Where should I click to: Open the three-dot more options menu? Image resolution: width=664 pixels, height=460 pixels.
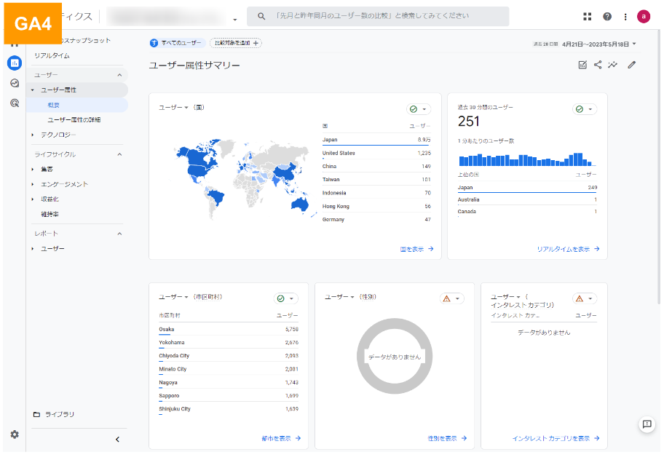point(625,17)
